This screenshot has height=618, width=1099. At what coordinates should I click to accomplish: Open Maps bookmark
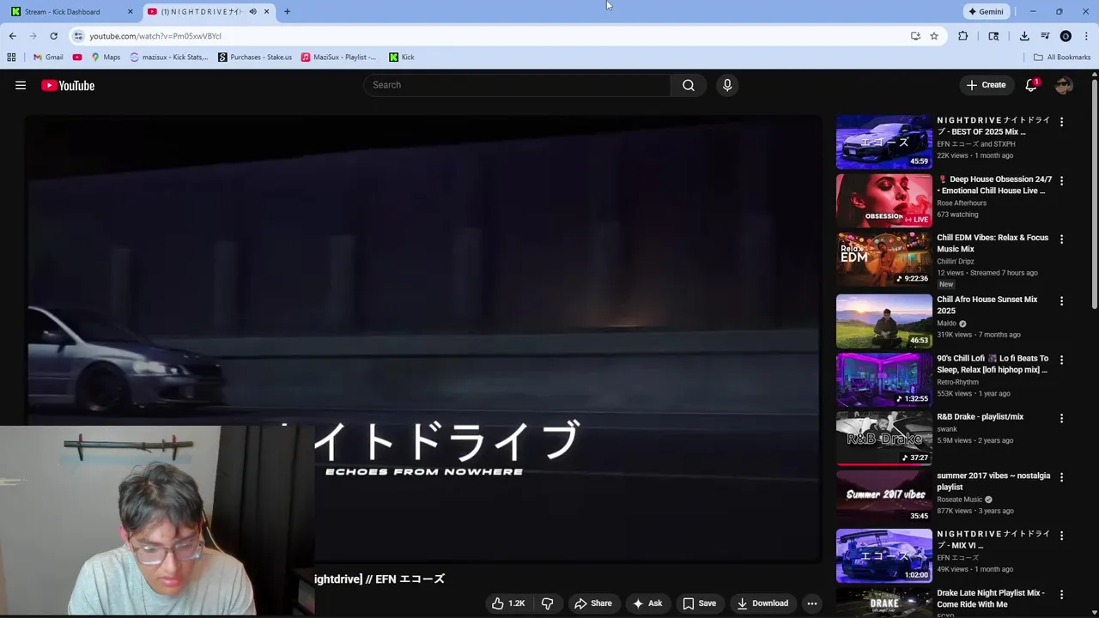tap(106, 58)
